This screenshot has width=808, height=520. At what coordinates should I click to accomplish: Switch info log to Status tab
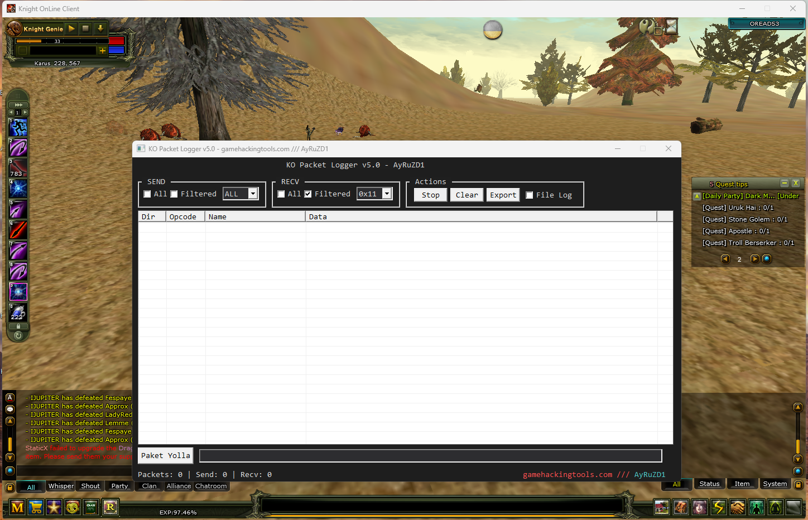click(x=709, y=484)
